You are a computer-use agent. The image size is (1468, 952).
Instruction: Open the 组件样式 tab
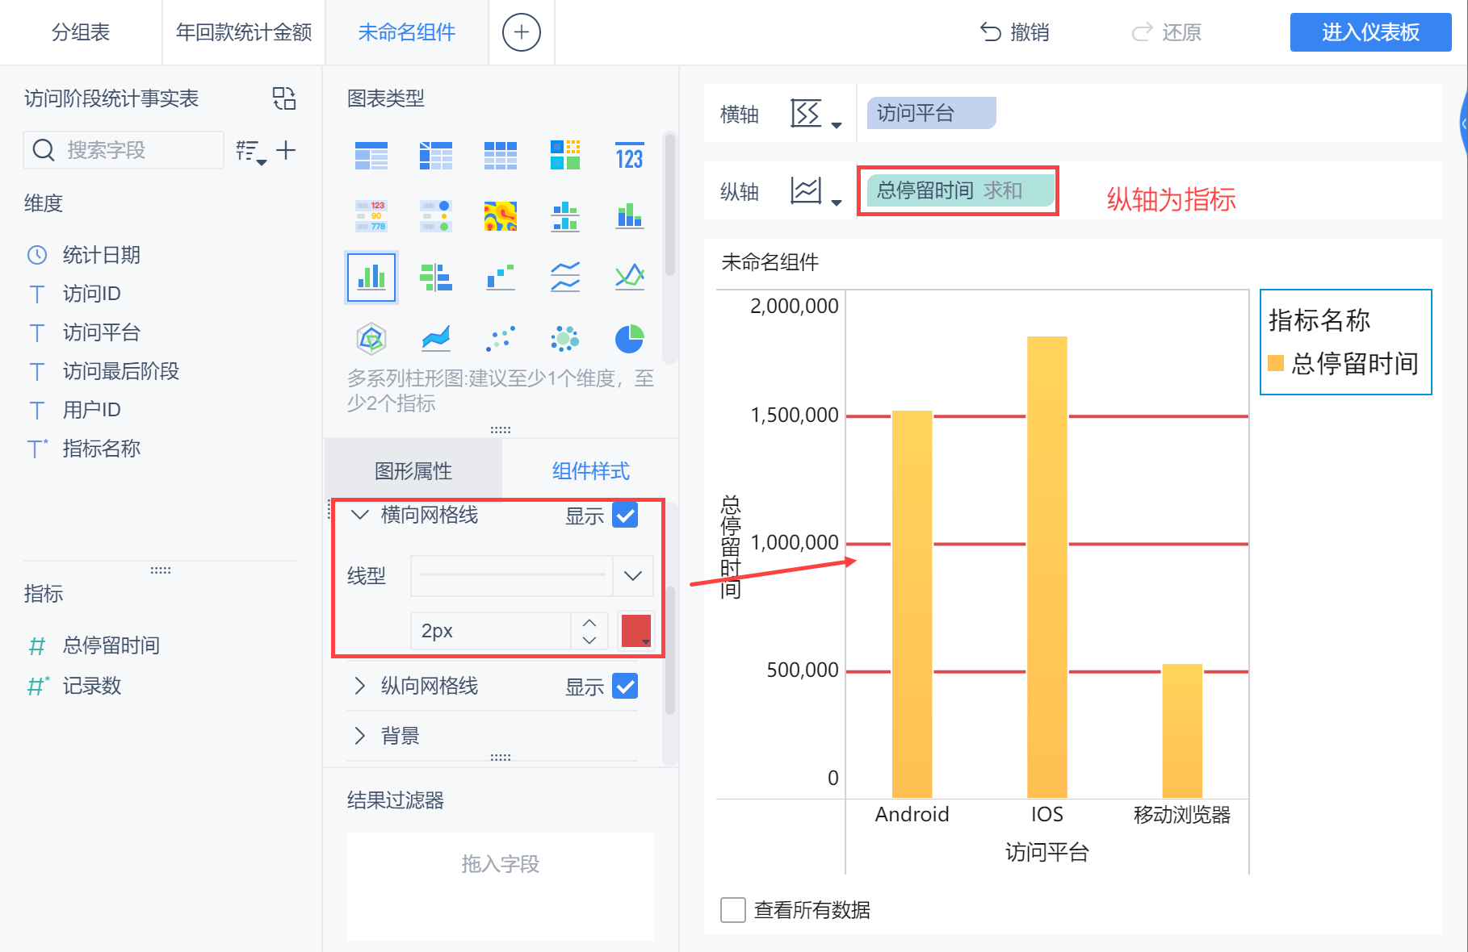point(591,471)
